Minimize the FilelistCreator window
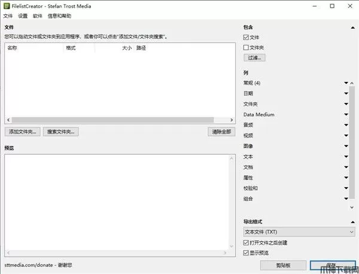 click(315, 6)
